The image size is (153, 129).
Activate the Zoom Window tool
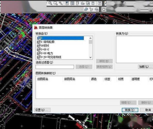56,3
